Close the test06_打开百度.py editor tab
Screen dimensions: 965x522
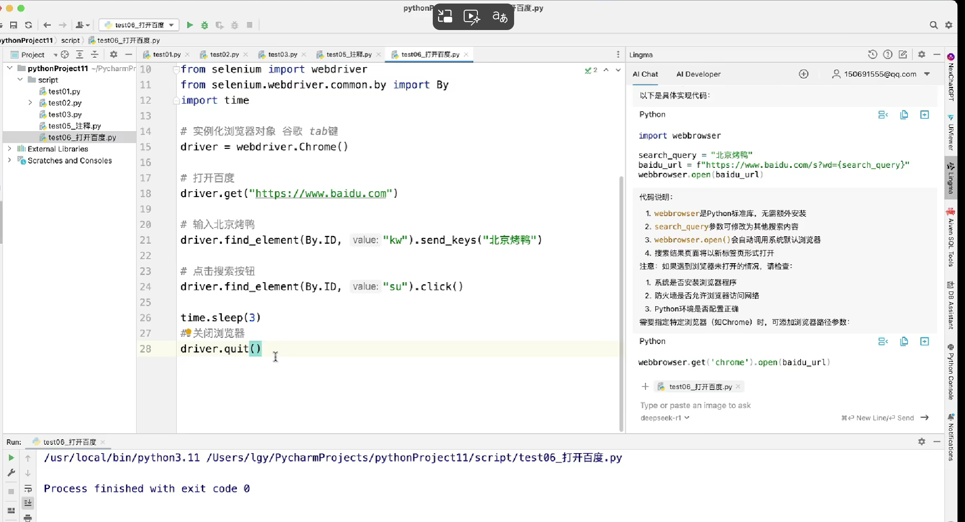466,54
